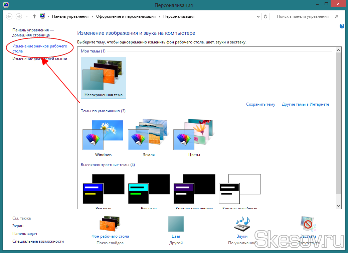Expand arrow before Панель управления breadcrumb
Screen dimensions: 348x253
[48, 16]
